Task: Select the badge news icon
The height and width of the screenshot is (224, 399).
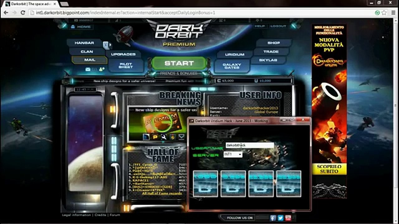Action: click(172, 137)
